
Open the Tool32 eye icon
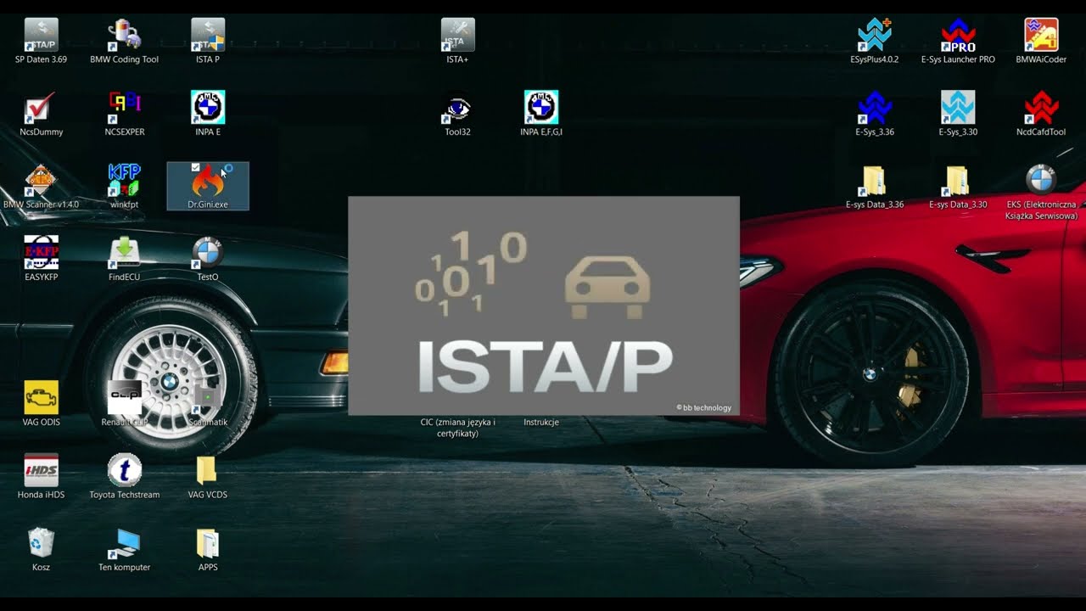pyautogui.click(x=457, y=108)
